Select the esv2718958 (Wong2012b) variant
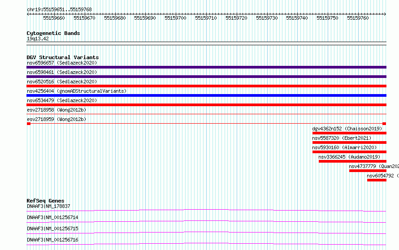This screenshot has height=250, width=399. click(56, 110)
